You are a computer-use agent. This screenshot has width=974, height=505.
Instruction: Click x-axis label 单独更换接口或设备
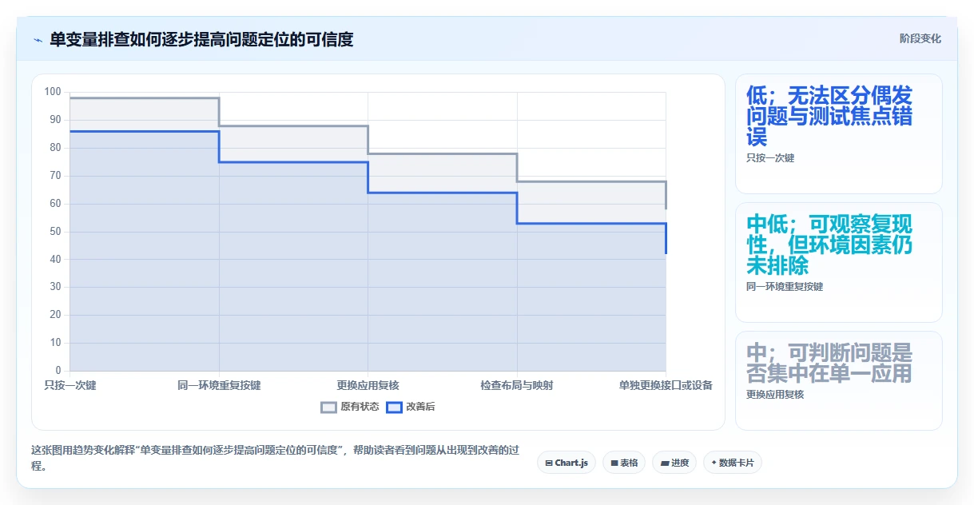pos(666,385)
